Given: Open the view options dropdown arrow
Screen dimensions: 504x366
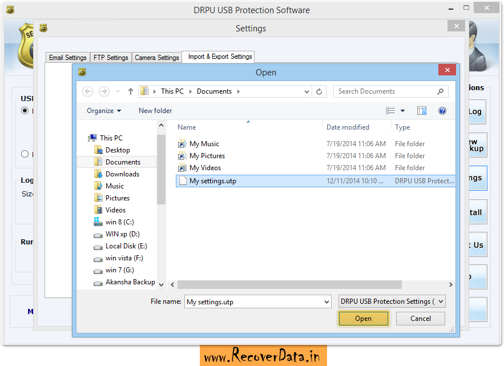Looking at the screenshot, I should tap(402, 111).
